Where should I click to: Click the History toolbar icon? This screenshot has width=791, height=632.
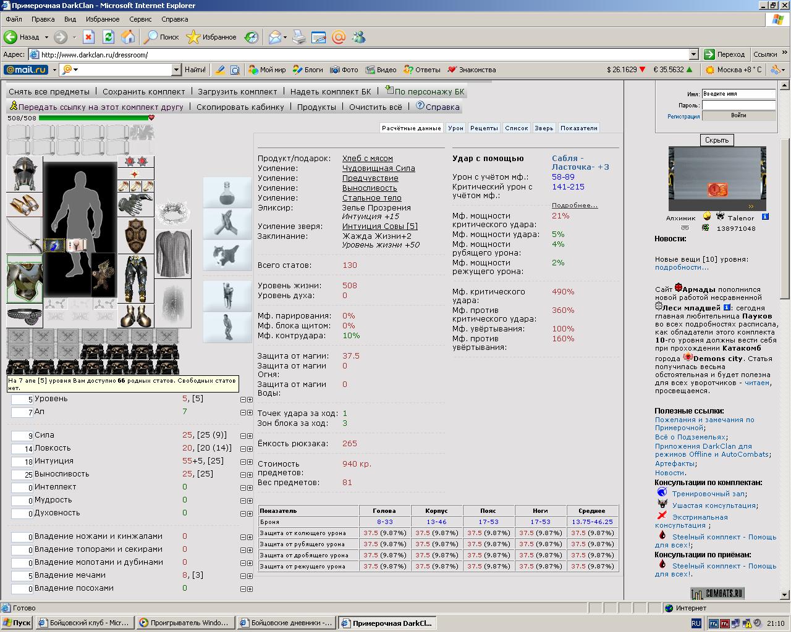pos(251,37)
